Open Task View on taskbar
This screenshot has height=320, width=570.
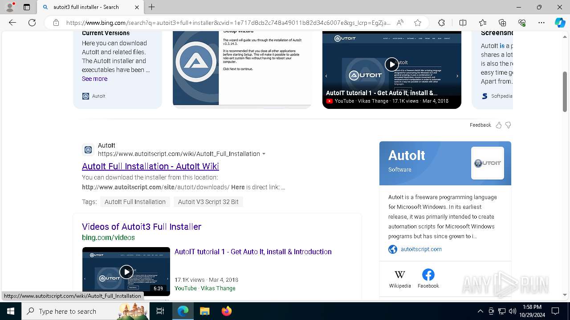pyautogui.click(x=161, y=311)
